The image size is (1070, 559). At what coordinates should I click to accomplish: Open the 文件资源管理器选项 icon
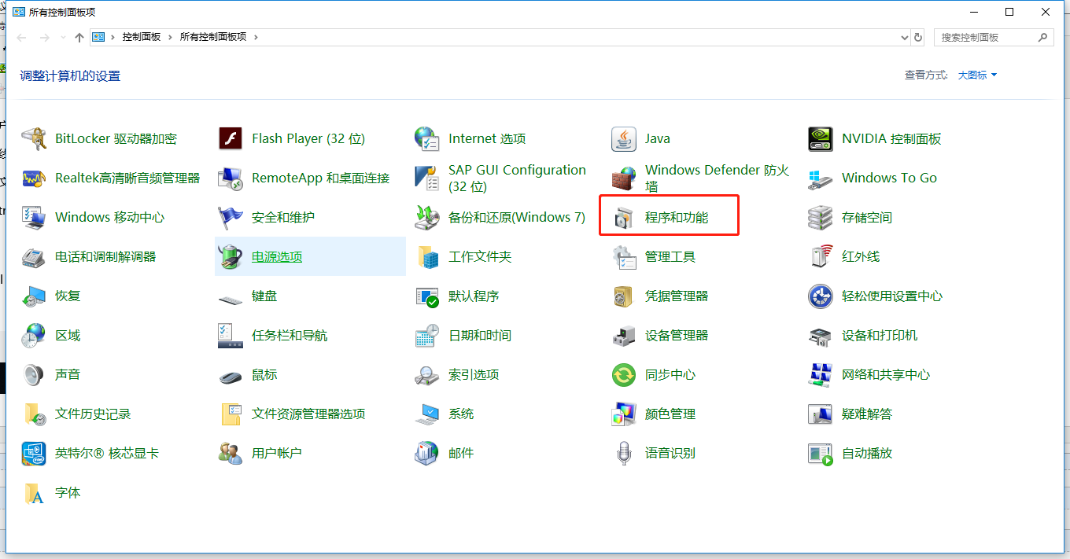[231, 414]
